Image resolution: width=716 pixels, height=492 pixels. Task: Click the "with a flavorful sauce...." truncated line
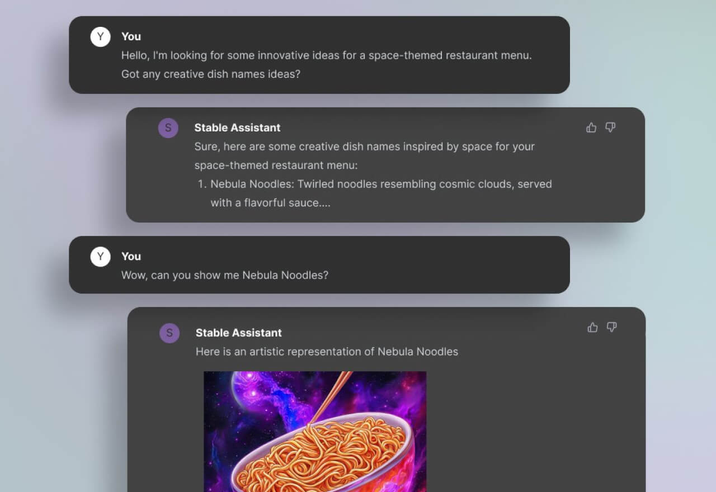pyautogui.click(x=270, y=202)
